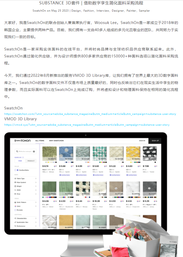Click the magnifier icon in the search box
Image resolution: width=183 pixels, height=257 pixels.
[x=17, y=151]
